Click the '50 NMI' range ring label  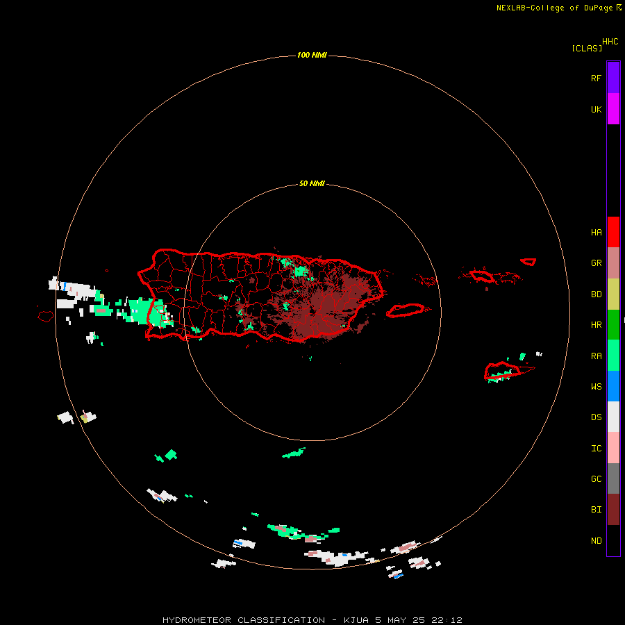[x=312, y=183]
